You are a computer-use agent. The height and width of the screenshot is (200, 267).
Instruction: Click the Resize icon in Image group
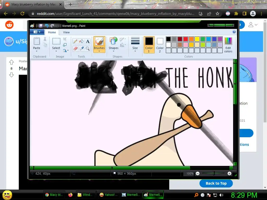(x=65, y=45)
